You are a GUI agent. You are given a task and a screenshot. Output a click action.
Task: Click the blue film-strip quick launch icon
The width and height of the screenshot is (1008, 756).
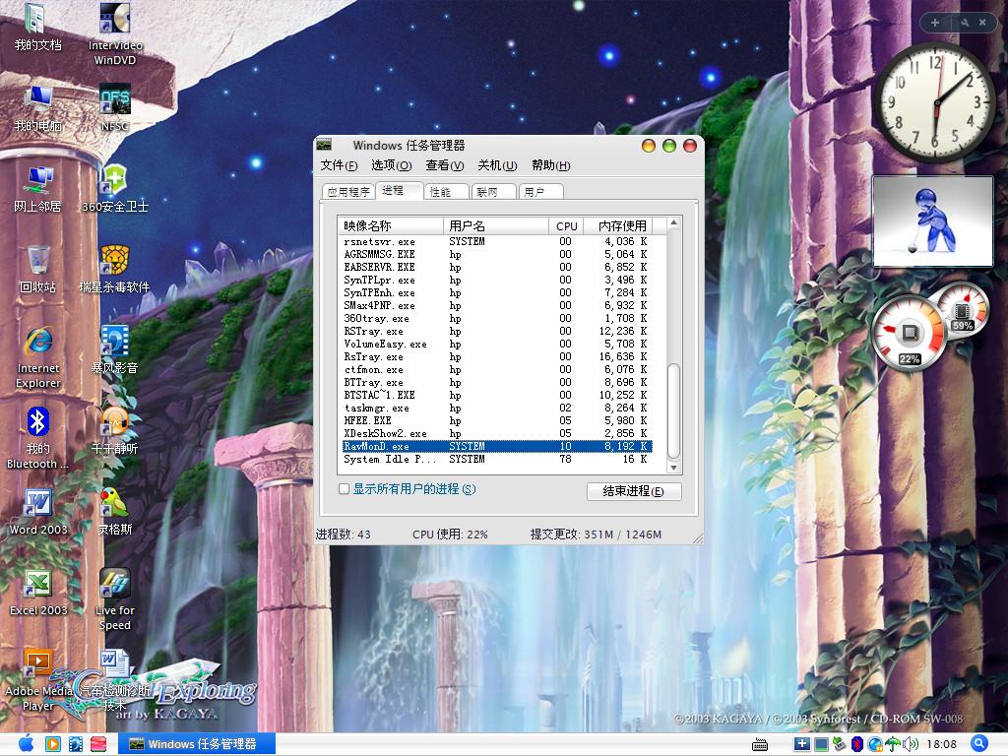coord(76,744)
